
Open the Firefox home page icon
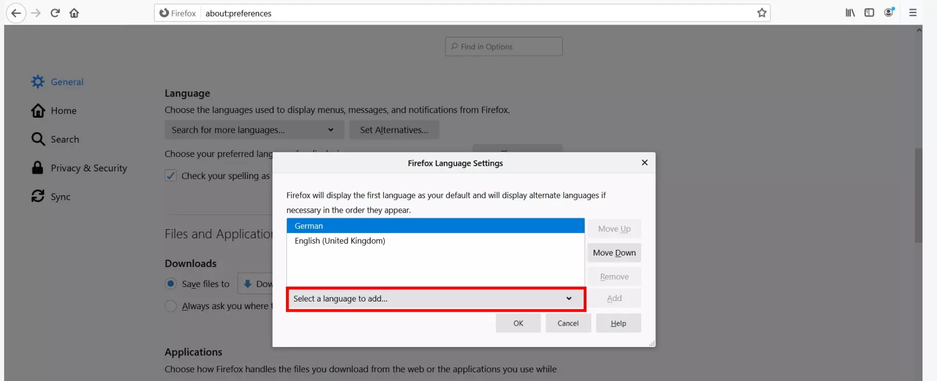(74, 13)
